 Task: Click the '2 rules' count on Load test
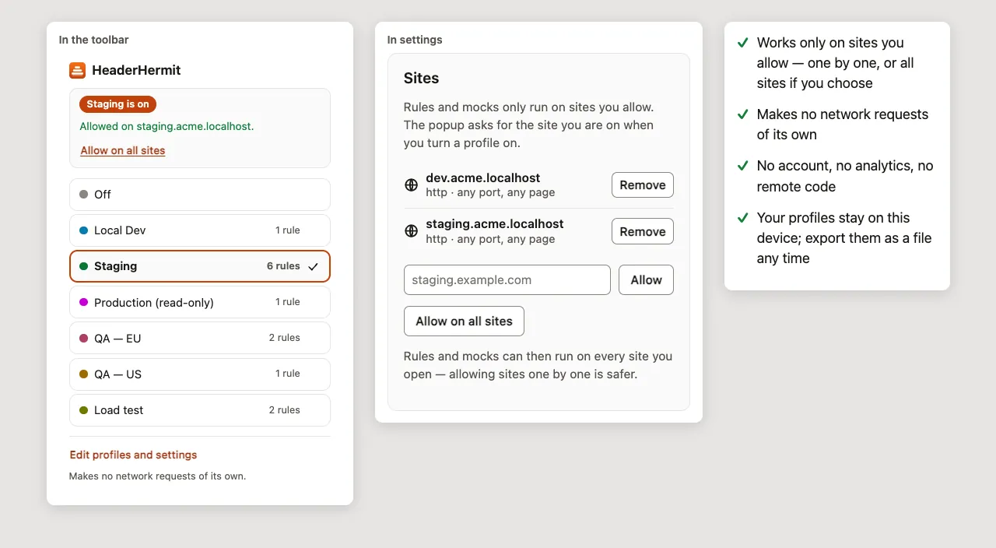click(x=285, y=410)
